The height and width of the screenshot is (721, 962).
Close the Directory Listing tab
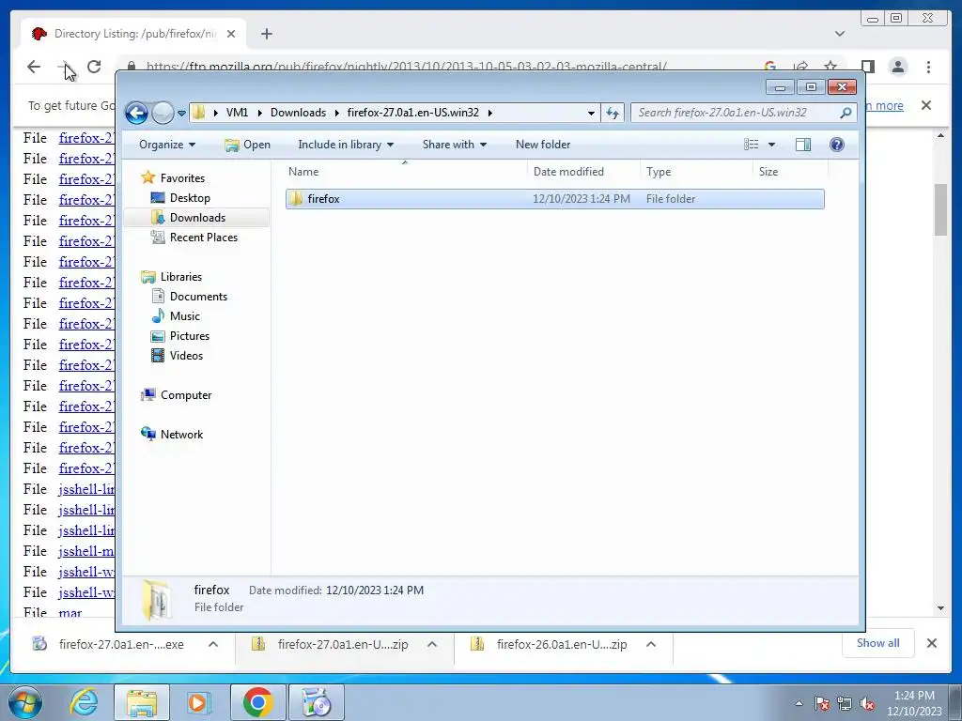pos(231,35)
